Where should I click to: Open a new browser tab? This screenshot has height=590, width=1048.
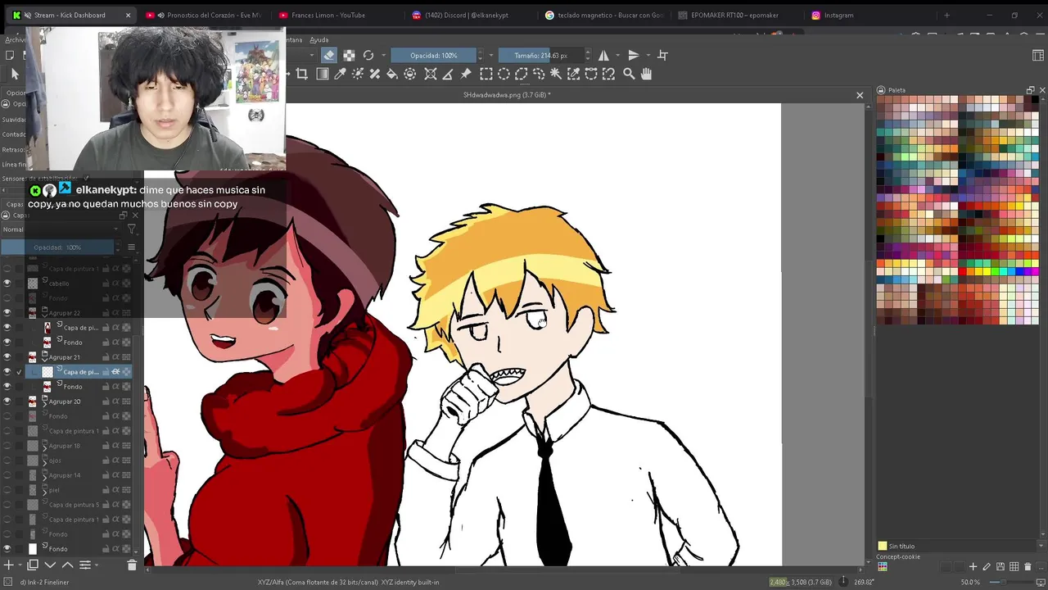point(946,15)
